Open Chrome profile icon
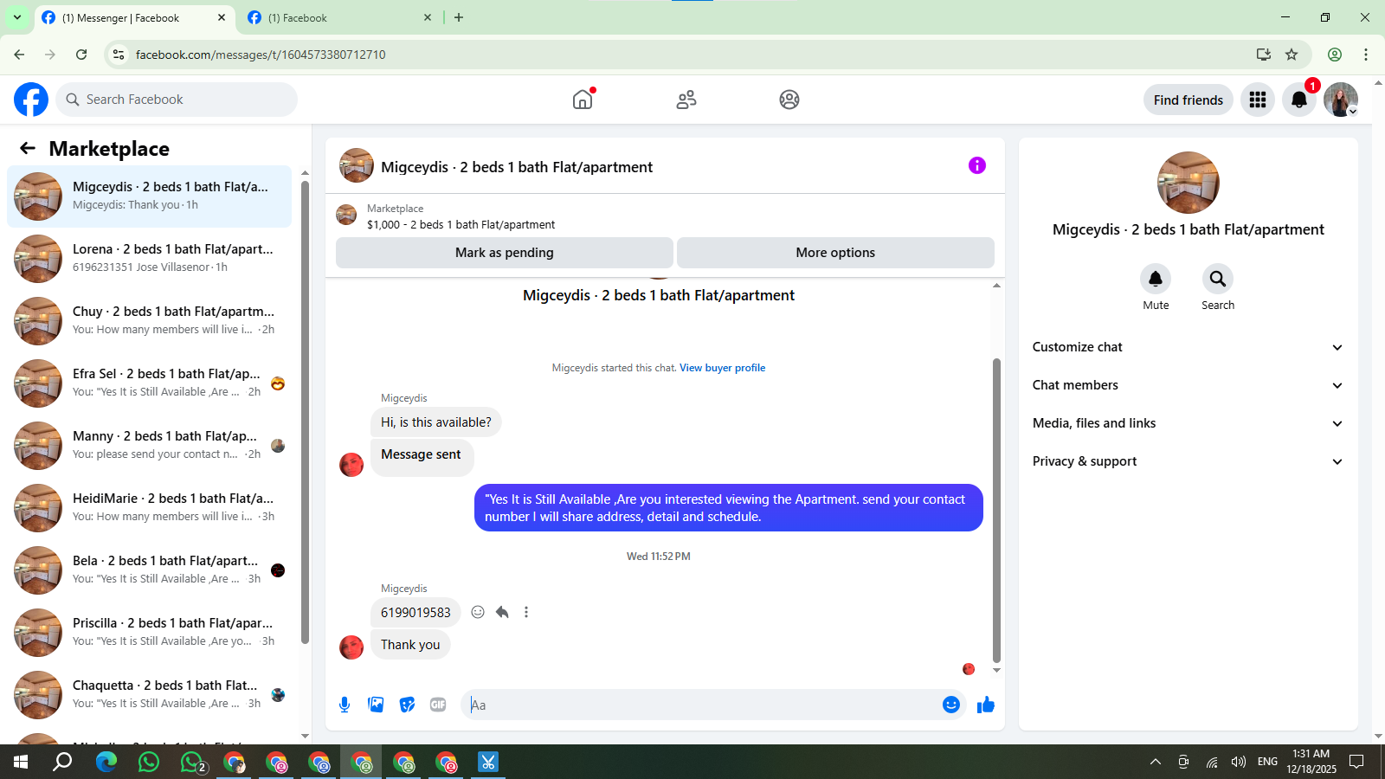The width and height of the screenshot is (1385, 779). [x=1335, y=55]
